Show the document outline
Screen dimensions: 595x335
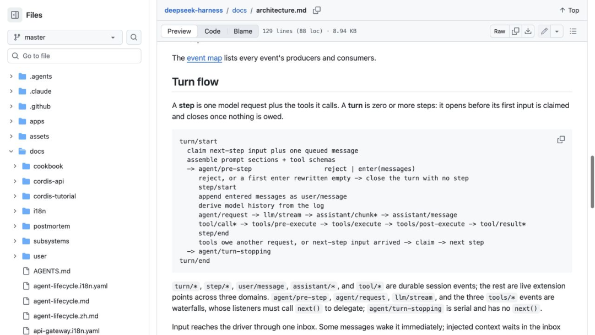[x=573, y=31]
